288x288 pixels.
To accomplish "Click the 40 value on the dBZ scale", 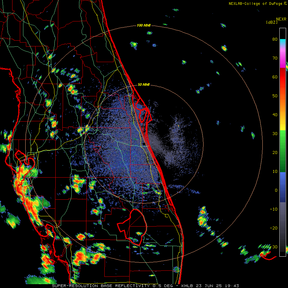I will tap(275, 115).
